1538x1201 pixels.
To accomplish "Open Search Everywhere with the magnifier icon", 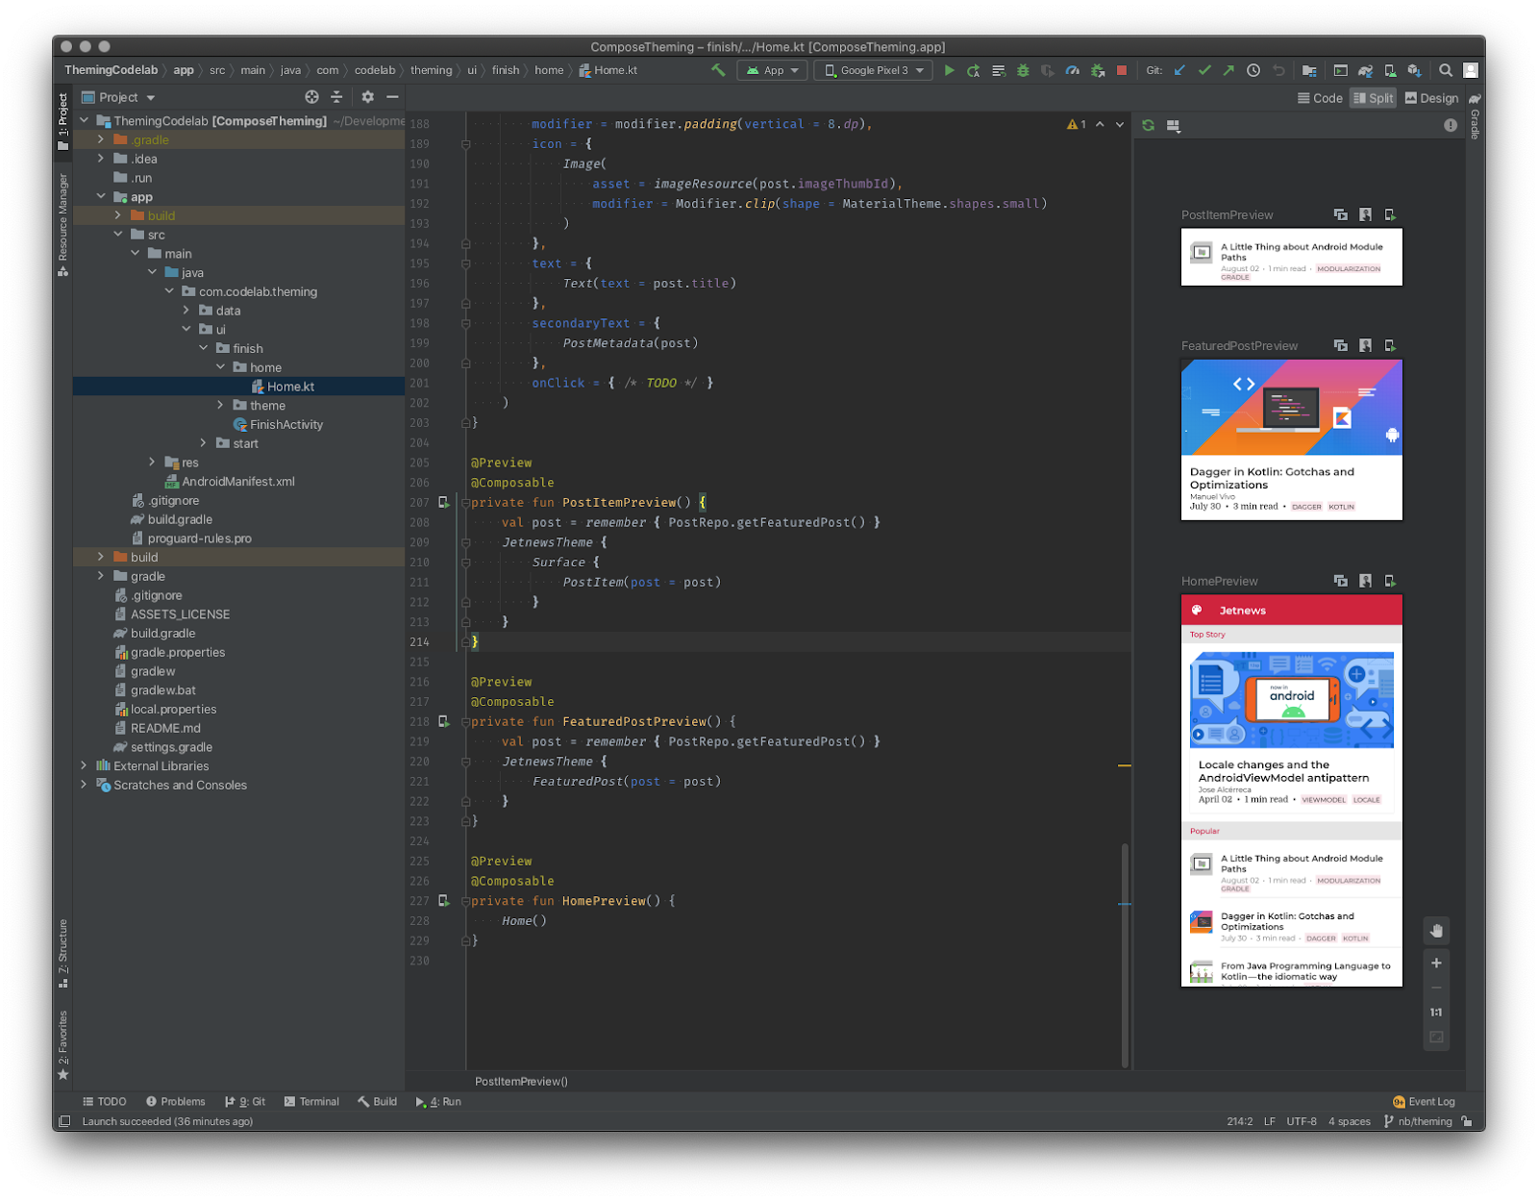I will (1446, 70).
